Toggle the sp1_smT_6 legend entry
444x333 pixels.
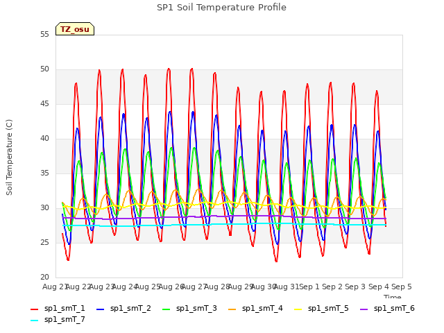coord(387,308)
